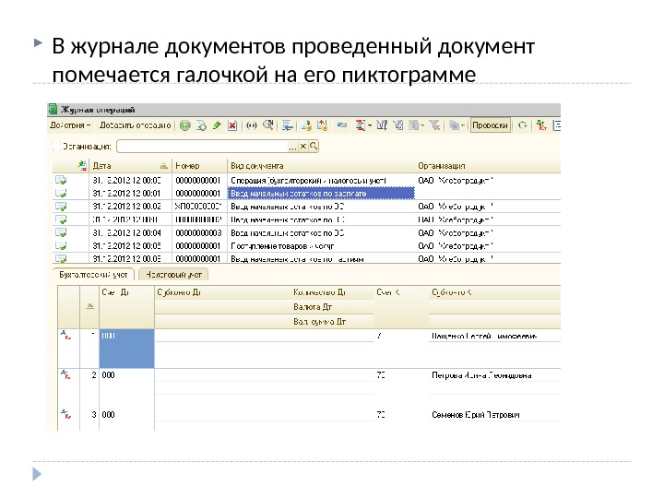Select highlighted Ввод начальных остатков по зарплате row
Image resolution: width=664 pixels, height=498 pixels.
click(306, 193)
